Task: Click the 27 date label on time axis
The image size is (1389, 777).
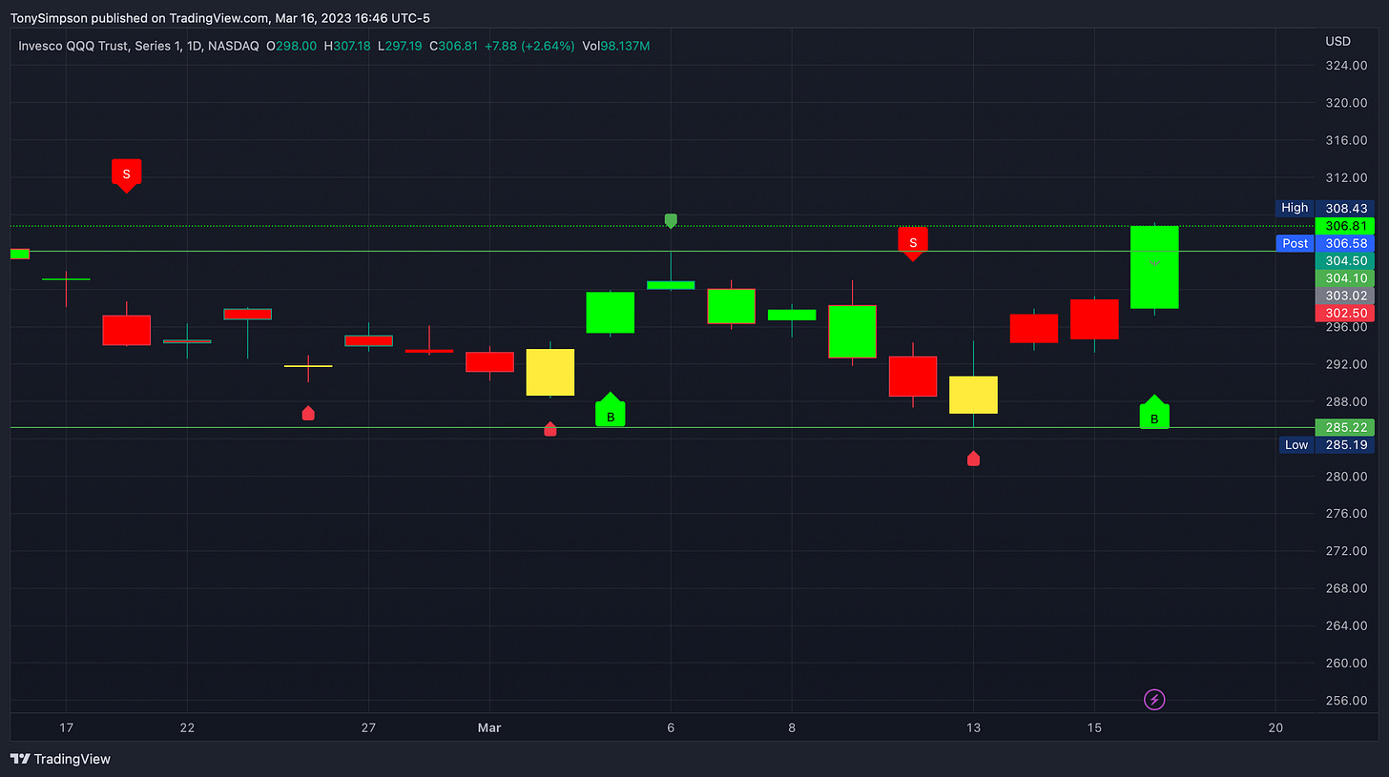Action: point(368,727)
